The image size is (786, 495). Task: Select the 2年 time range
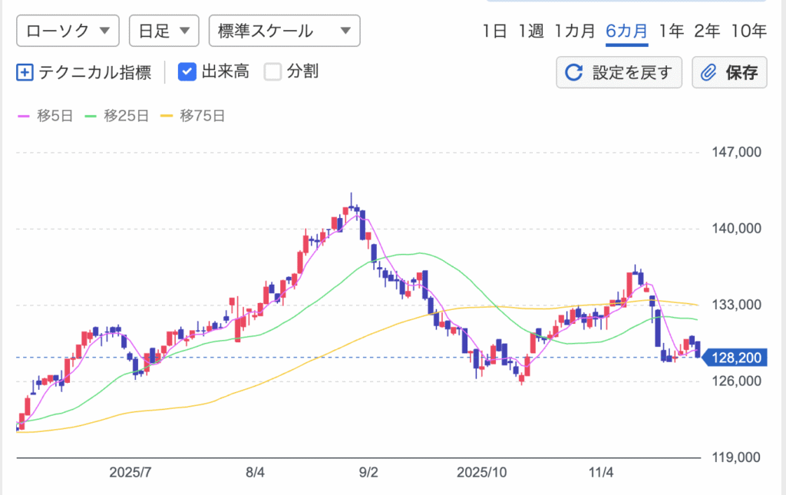pyautogui.click(x=707, y=31)
